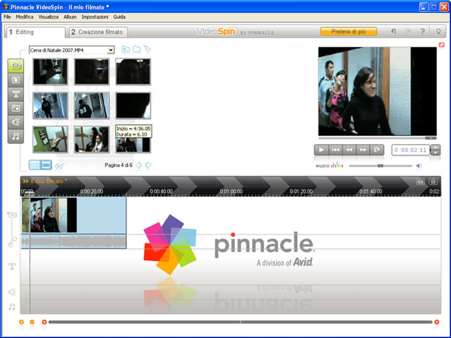The width and height of the screenshot is (451, 338).
Task: Open the Titles album tab
Action: (x=16, y=94)
